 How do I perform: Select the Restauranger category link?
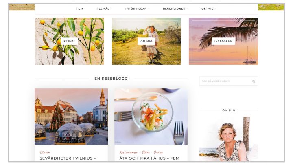129,152
